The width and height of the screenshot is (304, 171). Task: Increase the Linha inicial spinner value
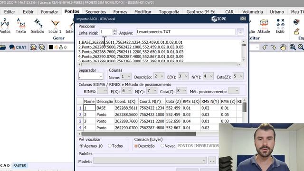click(x=114, y=30)
